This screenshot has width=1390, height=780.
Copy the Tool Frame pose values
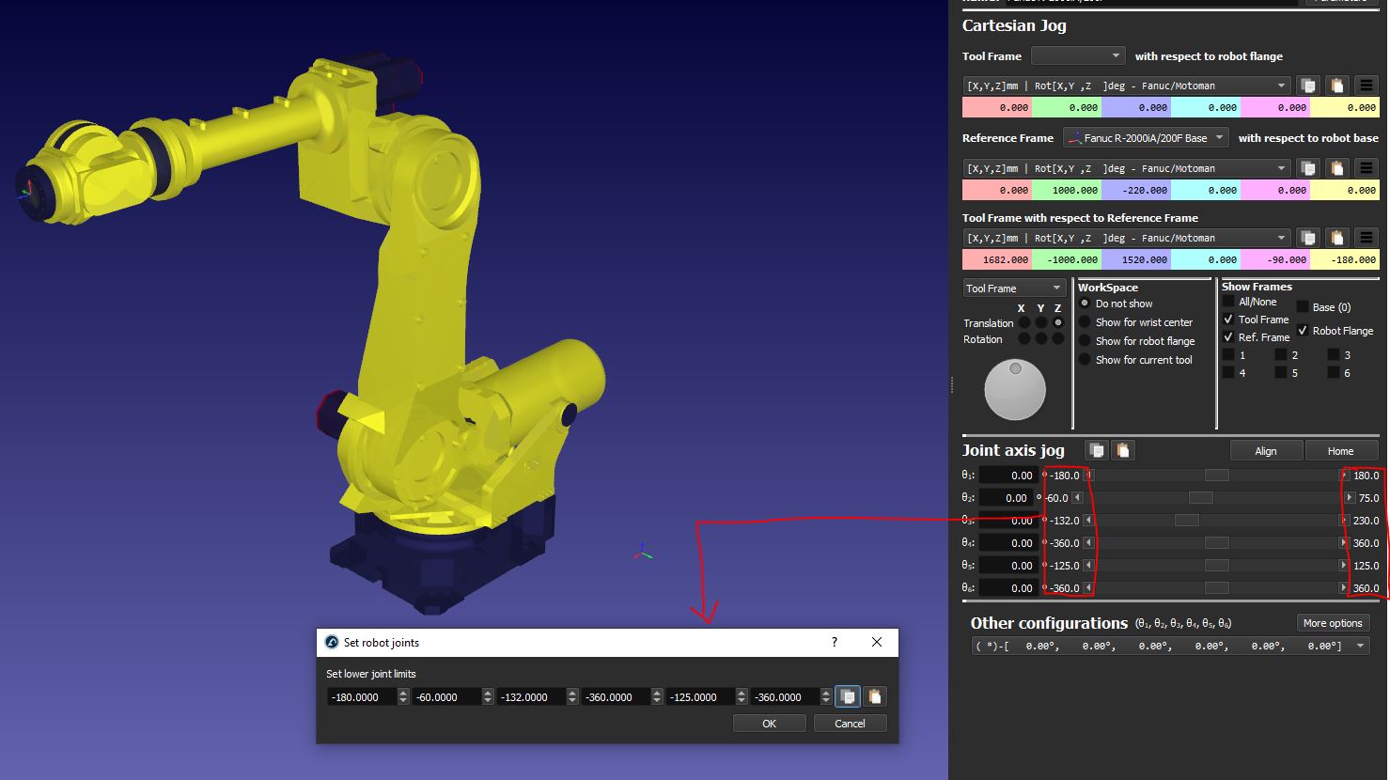1307,86
